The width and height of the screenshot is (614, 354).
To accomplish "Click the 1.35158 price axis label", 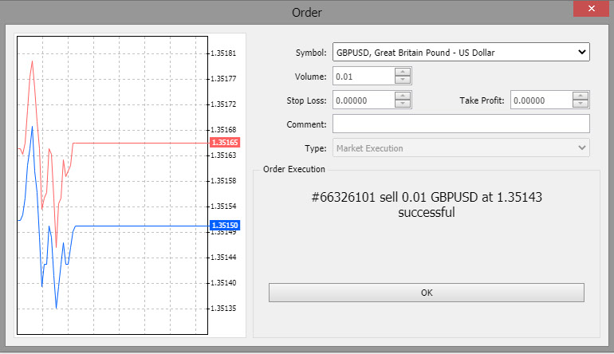I will click(x=223, y=181).
